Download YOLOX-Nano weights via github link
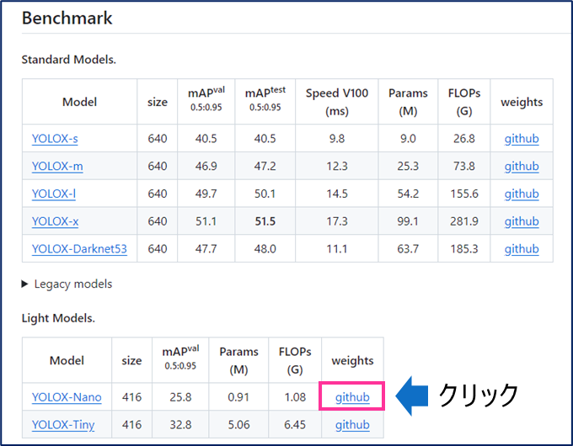Viewport: 573px width, 446px height. pyautogui.click(x=352, y=397)
